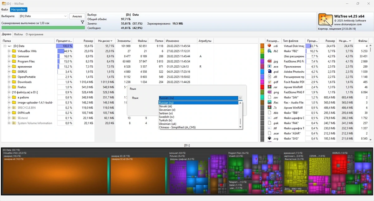The width and height of the screenshot is (374, 201).
Task: Switch to the О программе tab
Action: [x=34, y=34]
